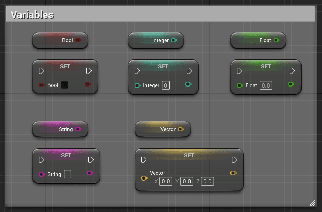
Task: Click the Integer value field in SET node
Action: 166,85
